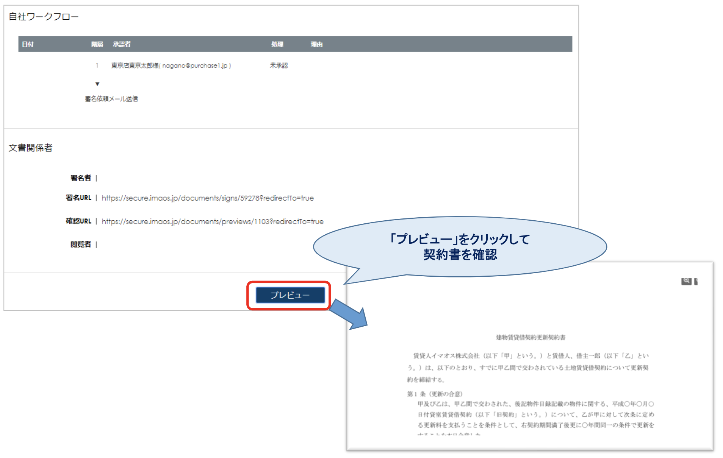Click the 処理 column header
Screen dimensions: 723x458
click(x=277, y=44)
